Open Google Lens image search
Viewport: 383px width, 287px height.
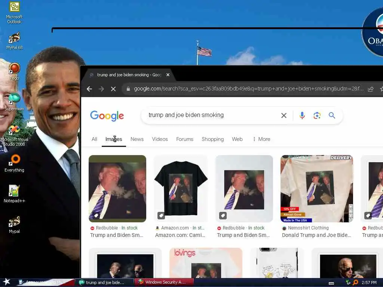[317, 115]
